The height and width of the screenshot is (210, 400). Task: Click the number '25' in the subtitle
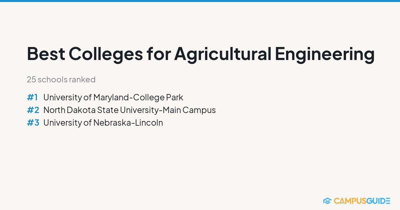tap(31, 80)
